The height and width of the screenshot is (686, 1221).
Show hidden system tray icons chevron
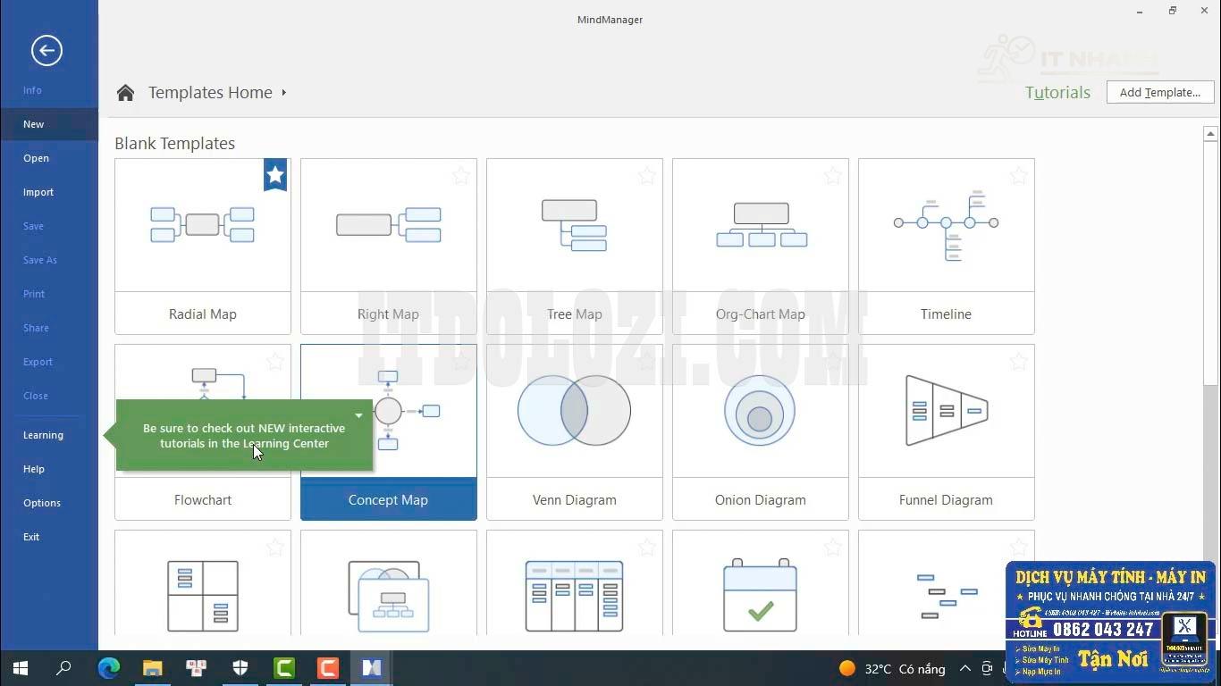pyautogui.click(x=965, y=668)
